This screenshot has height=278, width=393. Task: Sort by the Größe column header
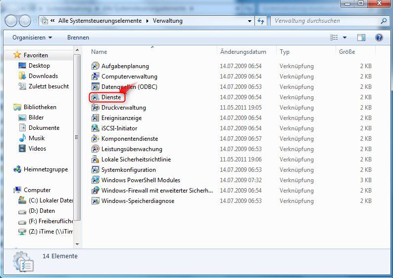click(347, 52)
